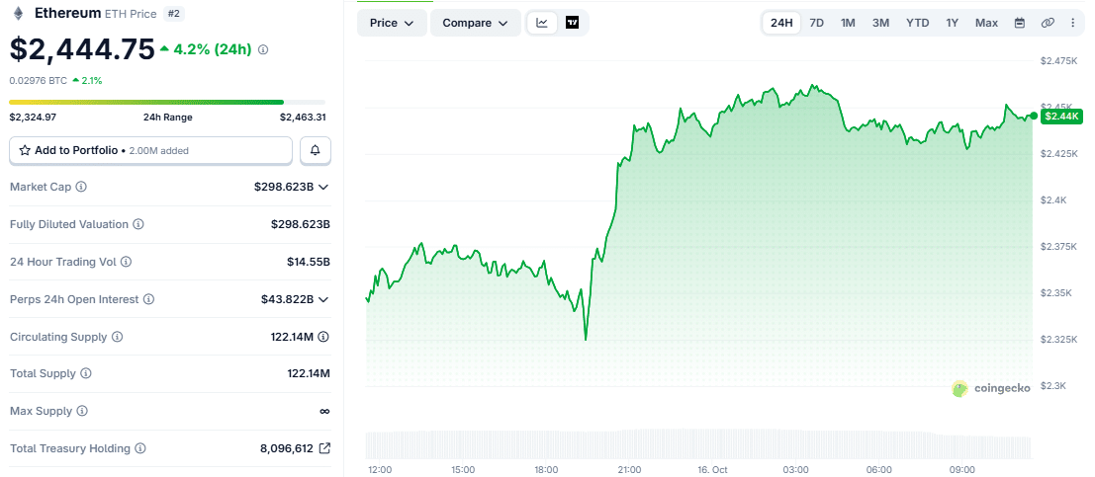
Task: Click the volume bars below chart
Action: tap(698, 445)
